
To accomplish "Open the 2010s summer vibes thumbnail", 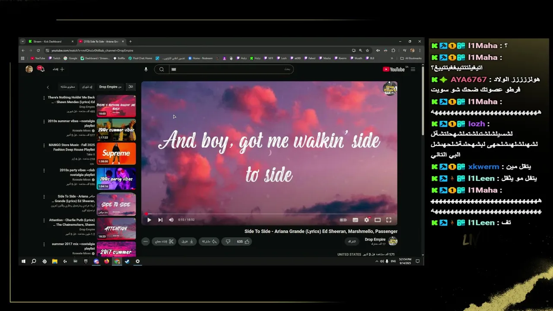I will coord(116,130).
